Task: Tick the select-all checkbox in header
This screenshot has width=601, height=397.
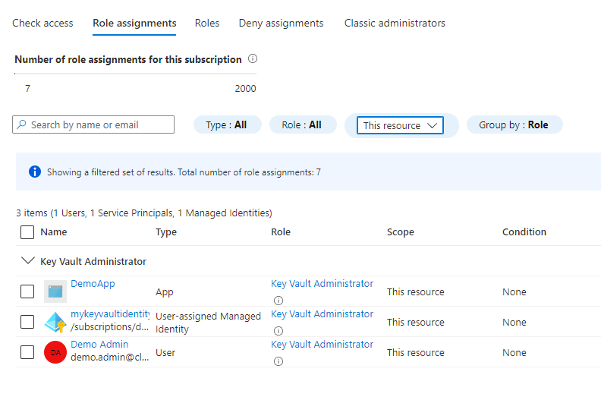Action: tap(27, 232)
